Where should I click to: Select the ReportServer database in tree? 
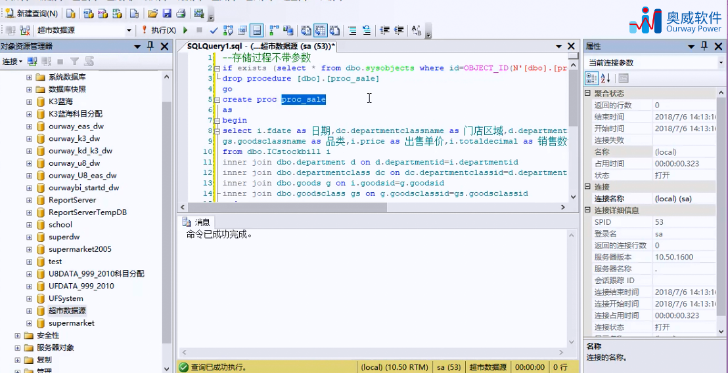tap(72, 200)
